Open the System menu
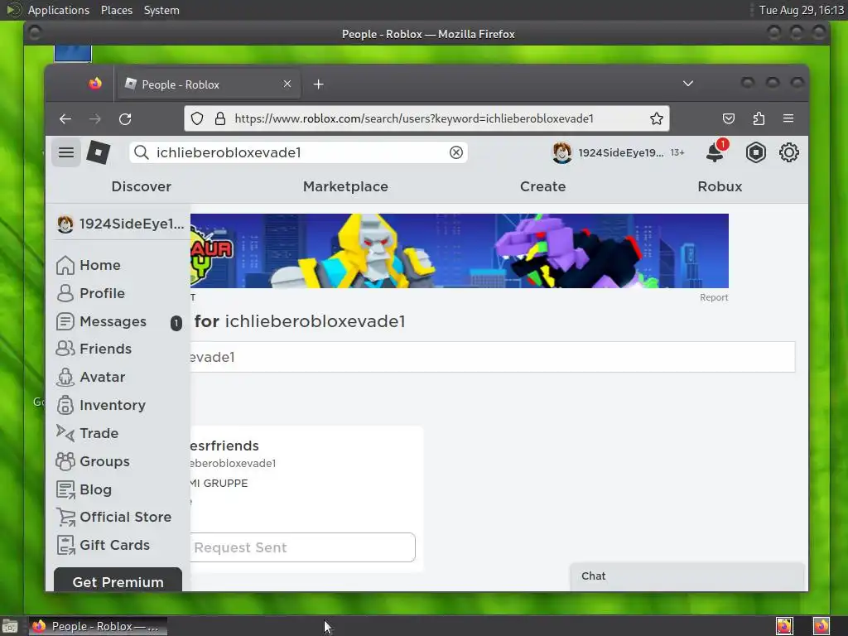Viewport: 848px width, 636px height. 161,10
